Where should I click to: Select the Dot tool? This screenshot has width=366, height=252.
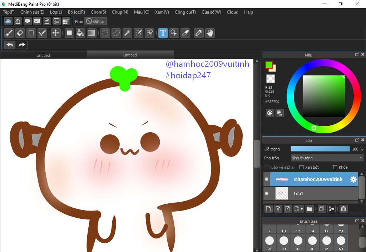(x=42, y=33)
